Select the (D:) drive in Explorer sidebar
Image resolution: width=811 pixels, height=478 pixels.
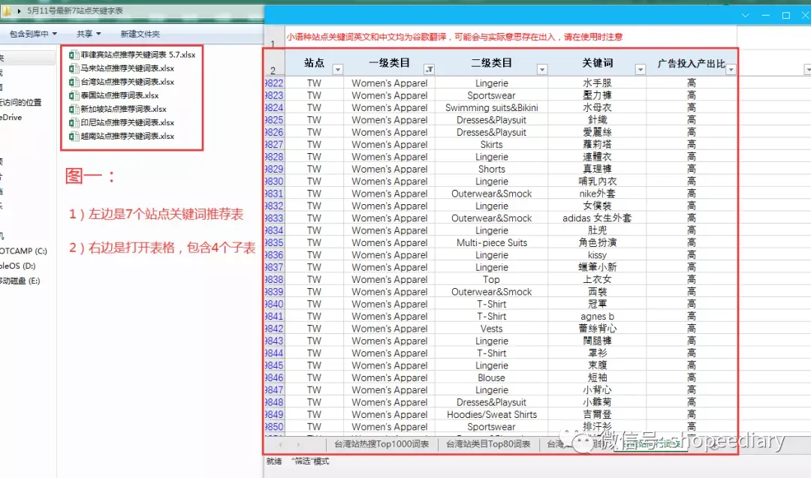coord(17,266)
